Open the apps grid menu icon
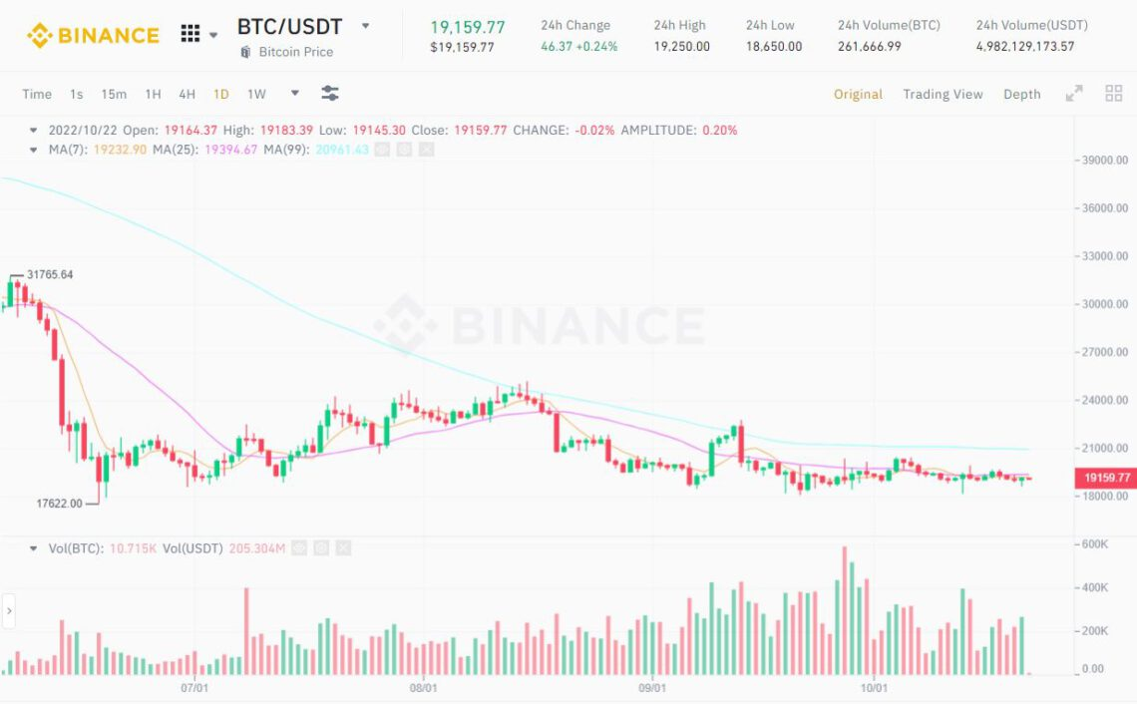Viewport: 1137px width, 704px height. pos(189,34)
